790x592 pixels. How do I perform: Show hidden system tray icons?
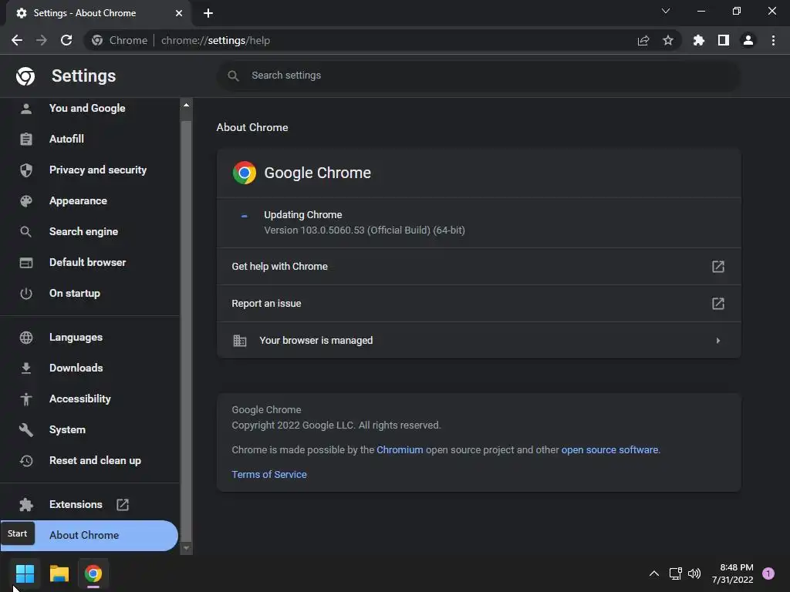(x=654, y=573)
